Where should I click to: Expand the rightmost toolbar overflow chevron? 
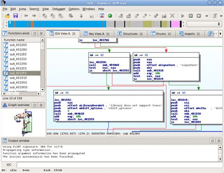pyautogui.click(x=221, y=16)
